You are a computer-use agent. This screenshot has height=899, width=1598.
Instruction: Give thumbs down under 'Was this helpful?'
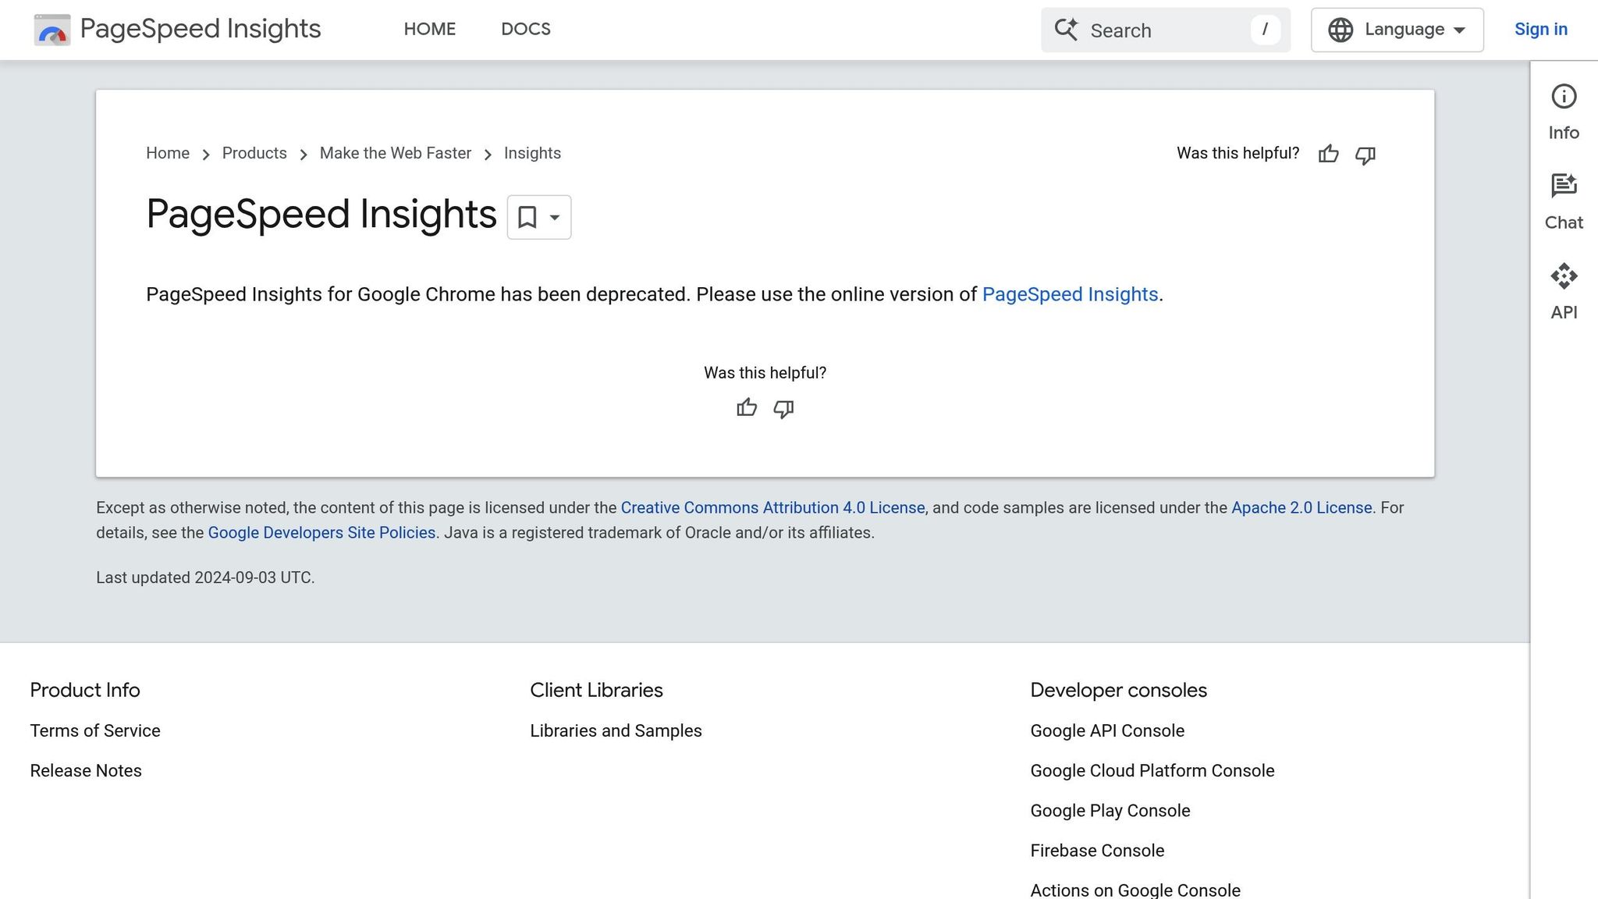pyautogui.click(x=783, y=408)
